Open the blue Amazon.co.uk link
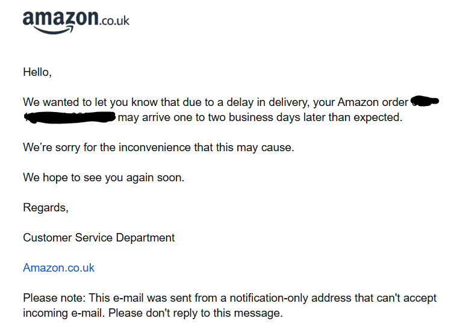 pos(59,267)
